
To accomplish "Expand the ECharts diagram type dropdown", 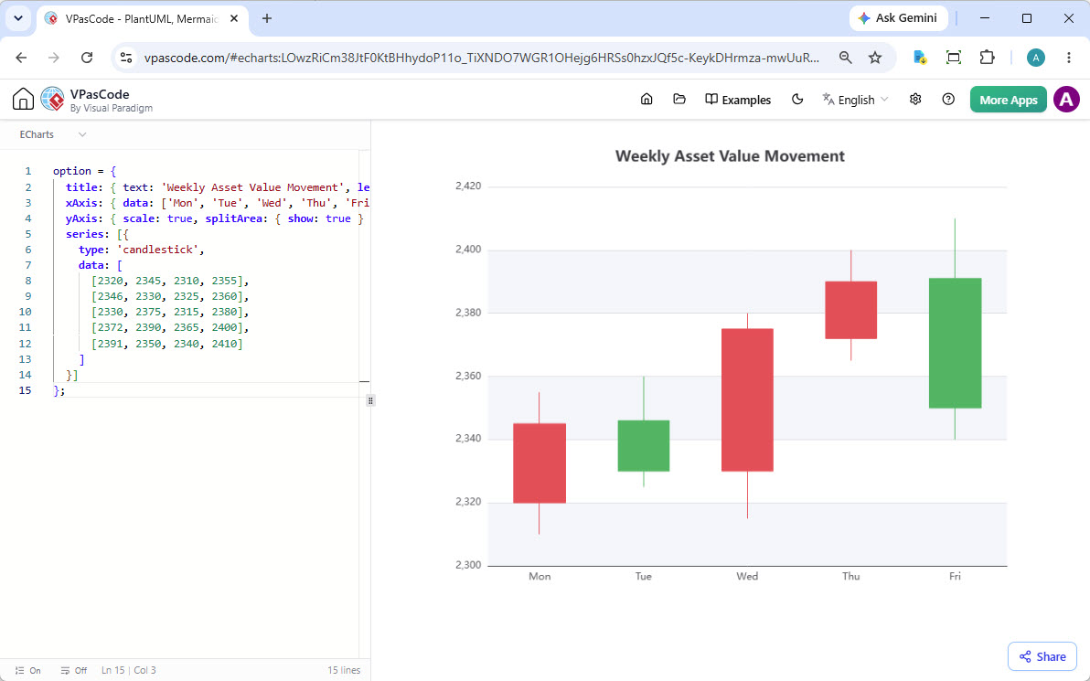I will click(x=52, y=134).
